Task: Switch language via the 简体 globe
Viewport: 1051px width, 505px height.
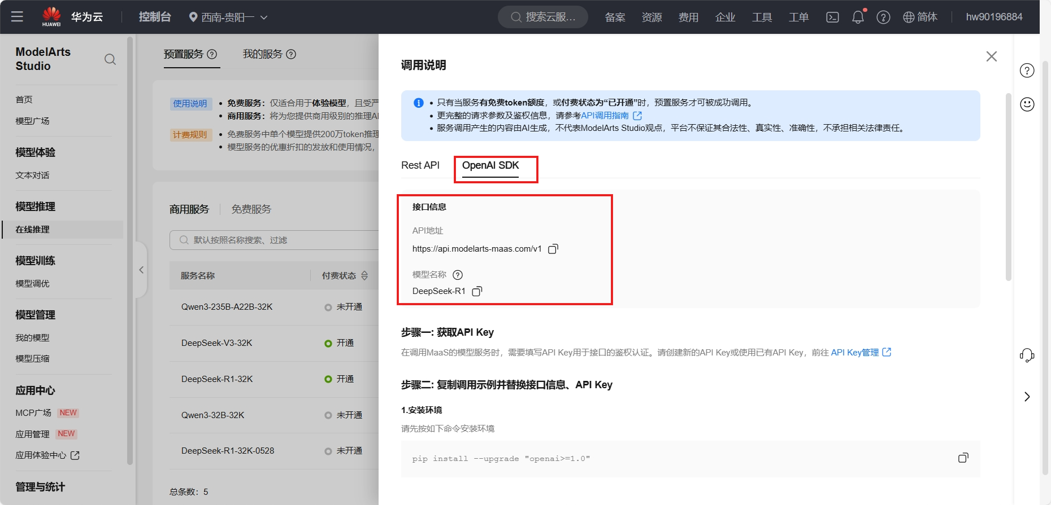Action: pyautogui.click(x=920, y=17)
